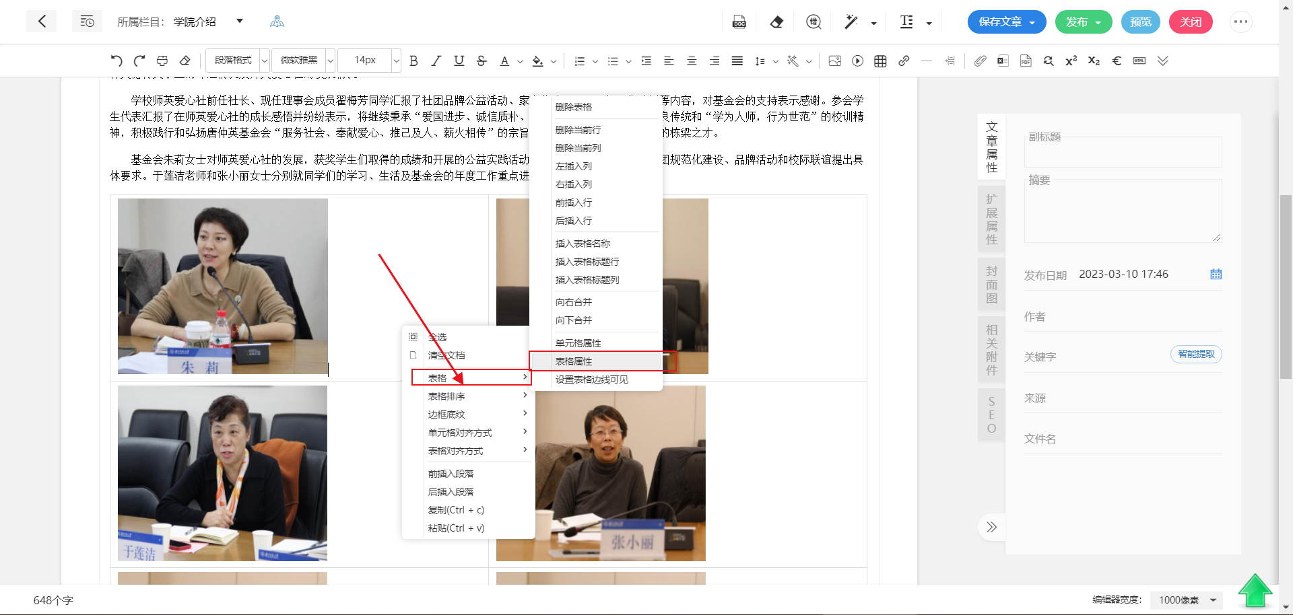Insert a hyperlink with the link icon
Image resolution: width=1293 pixels, height=615 pixels.
(904, 61)
